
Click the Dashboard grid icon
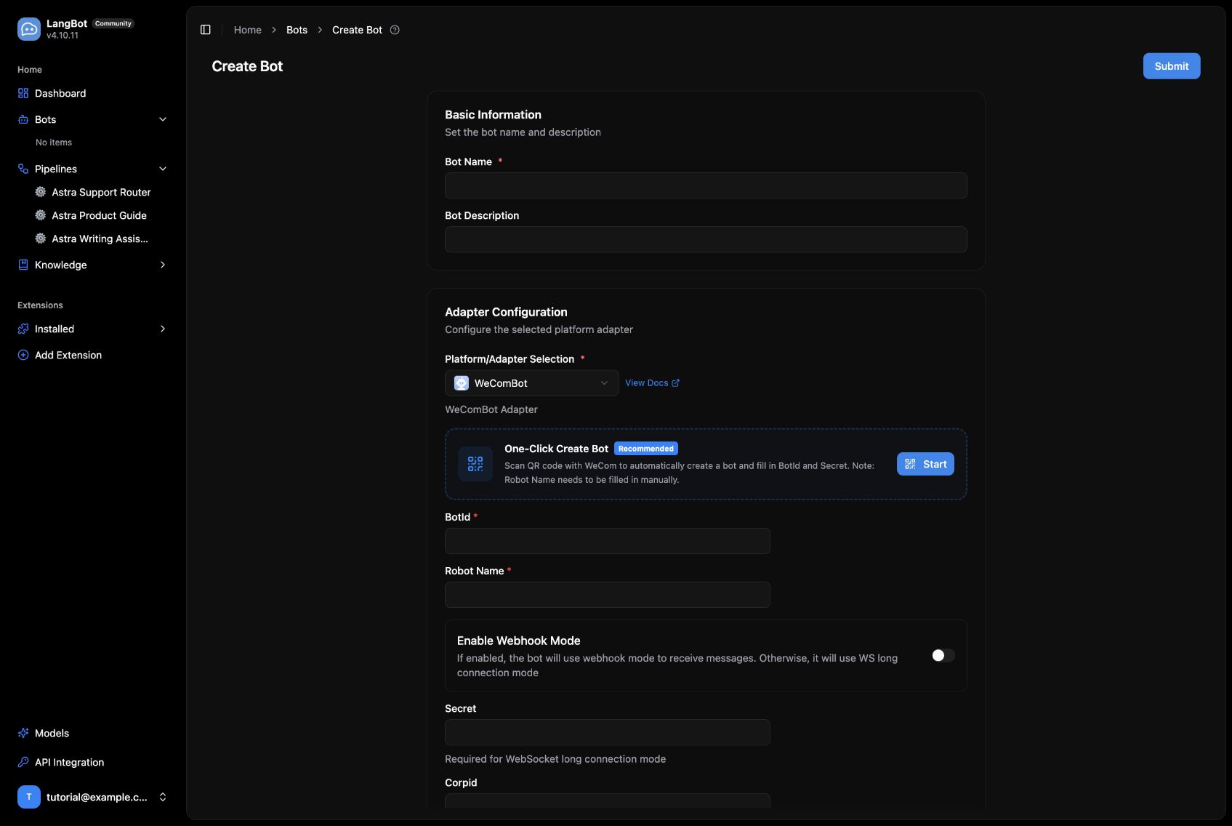coord(23,93)
